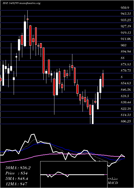134x188 pixels.
Task: Click inside the MACD inset chart box
Action: [x=74, y=175]
